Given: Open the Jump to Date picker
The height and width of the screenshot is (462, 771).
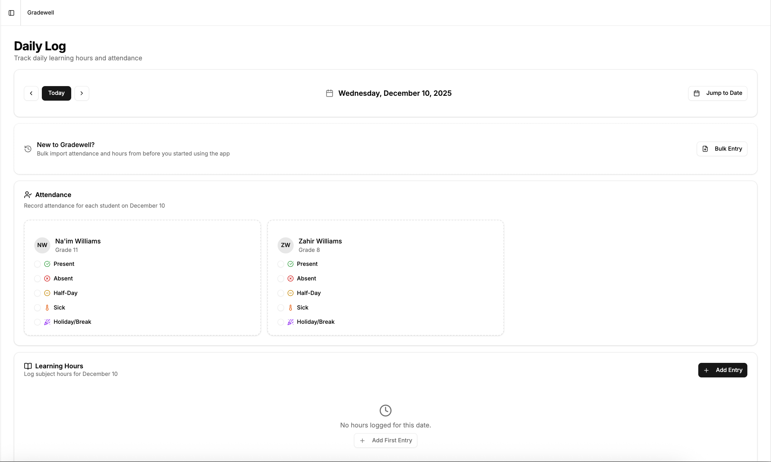Looking at the screenshot, I should tap(717, 93).
